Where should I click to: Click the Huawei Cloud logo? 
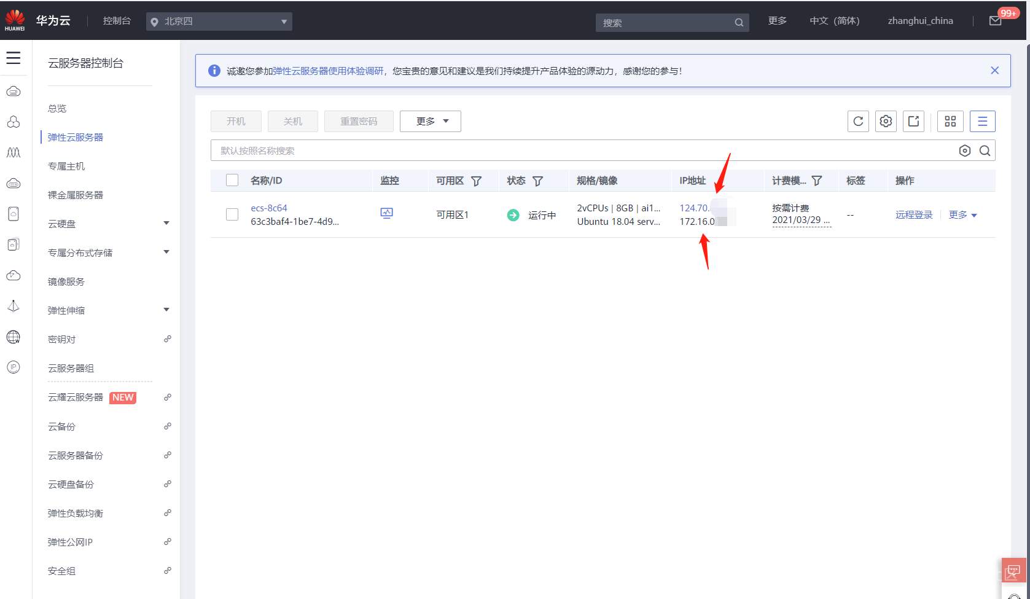point(15,20)
